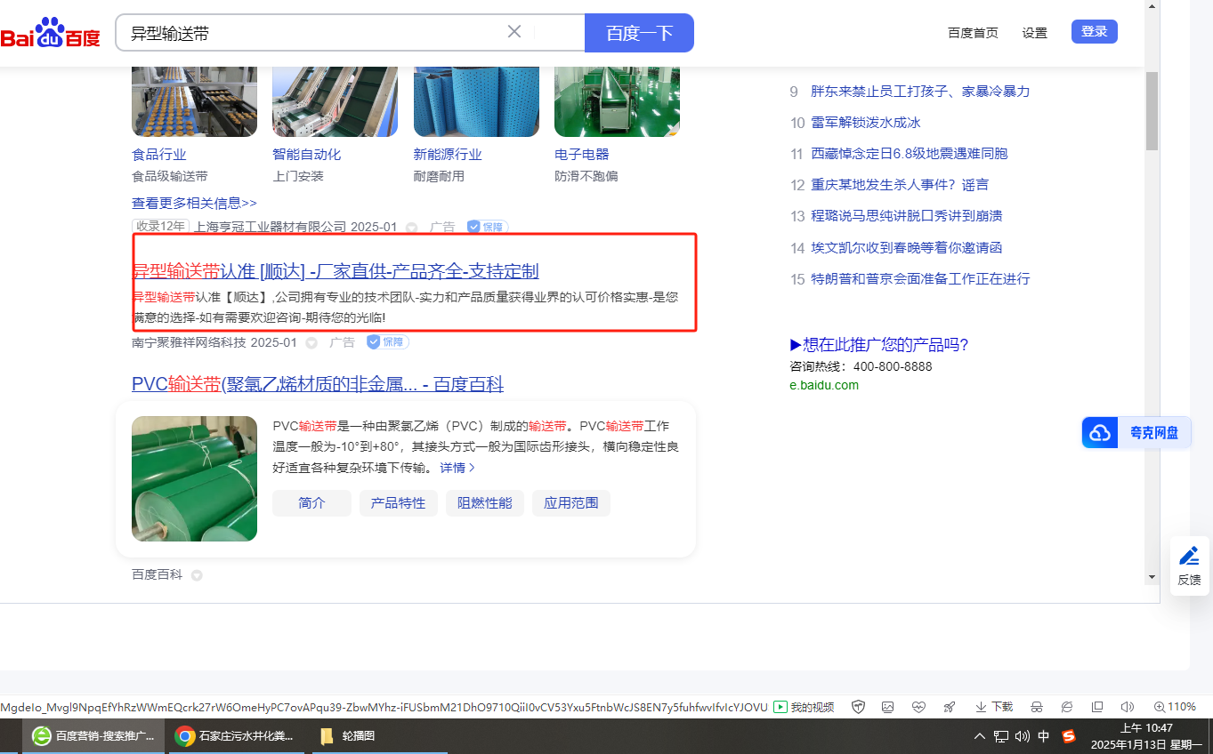This screenshot has width=1213, height=754.
Task: Select the 应用范围 tab
Action: [571, 503]
